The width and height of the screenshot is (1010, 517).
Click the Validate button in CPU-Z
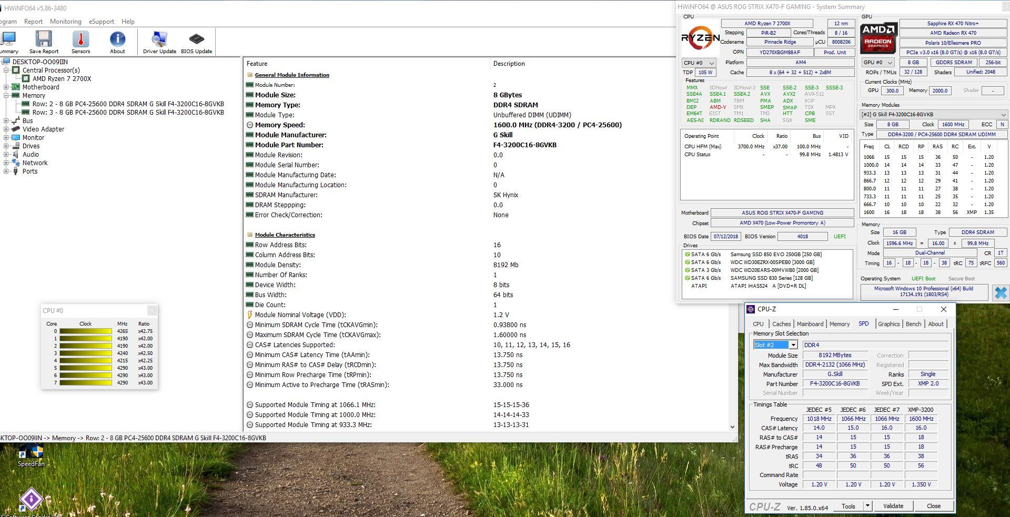tap(893, 506)
